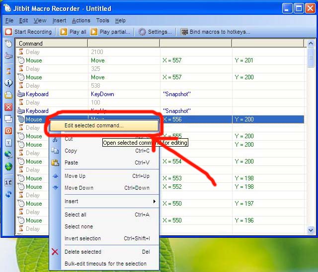Select Move Up in the context menu
This screenshot has height=272, width=318.
(104, 176)
